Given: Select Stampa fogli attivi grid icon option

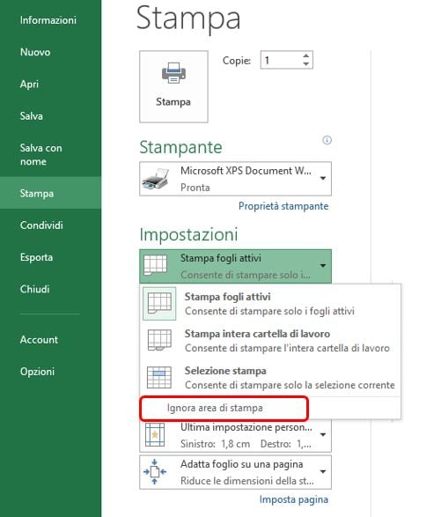Looking at the screenshot, I should coord(159,304).
